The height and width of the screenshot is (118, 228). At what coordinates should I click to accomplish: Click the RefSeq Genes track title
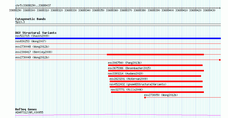point(26,109)
